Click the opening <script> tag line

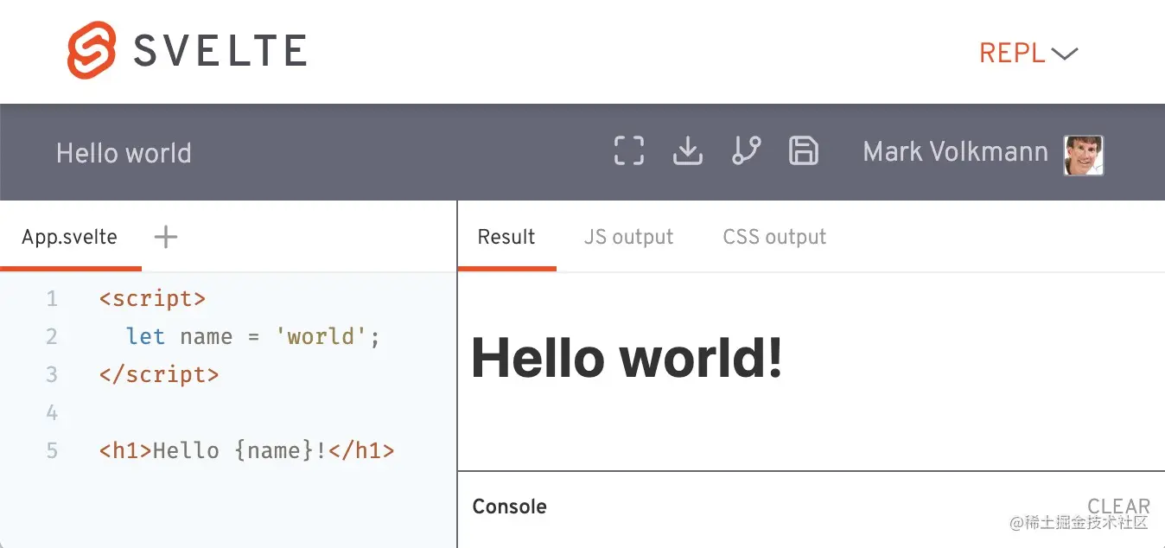[x=153, y=299]
